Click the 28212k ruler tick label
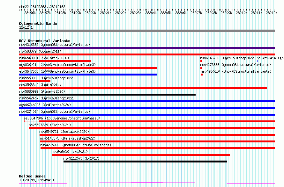Image resolution: width=284 pixels, height=187 pixels. [x=272, y=13]
